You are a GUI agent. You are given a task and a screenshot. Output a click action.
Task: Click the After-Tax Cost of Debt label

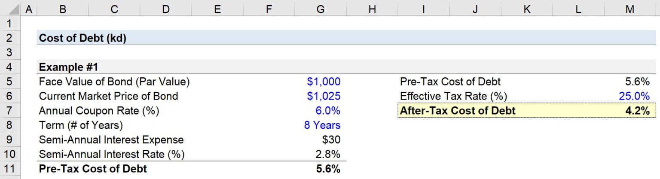pos(458,111)
